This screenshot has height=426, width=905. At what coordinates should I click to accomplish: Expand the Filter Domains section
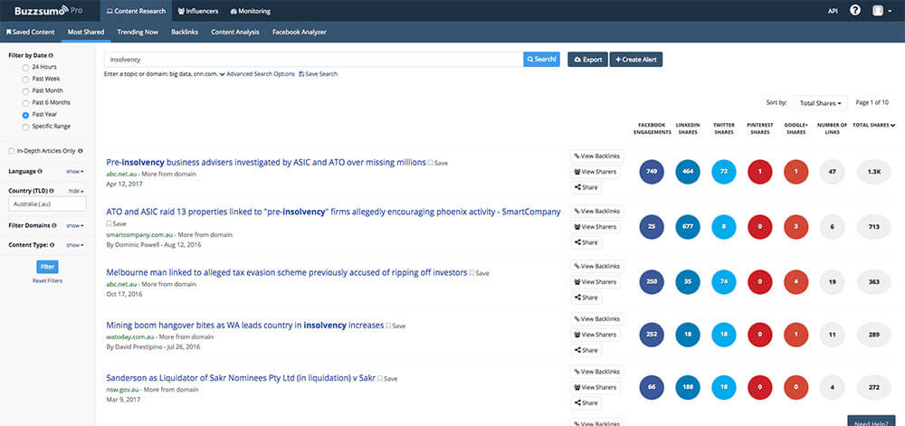coord(75,226)
